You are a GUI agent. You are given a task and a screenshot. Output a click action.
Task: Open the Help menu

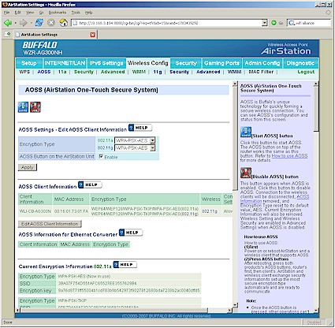point(88,13)
